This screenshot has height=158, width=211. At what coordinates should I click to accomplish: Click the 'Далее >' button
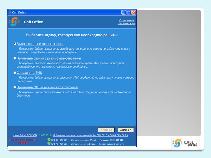(x=126, y=130)
